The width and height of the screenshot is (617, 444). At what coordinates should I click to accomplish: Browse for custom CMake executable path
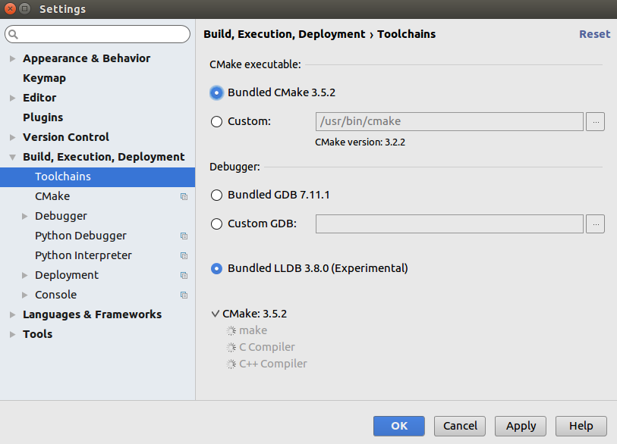595,122
